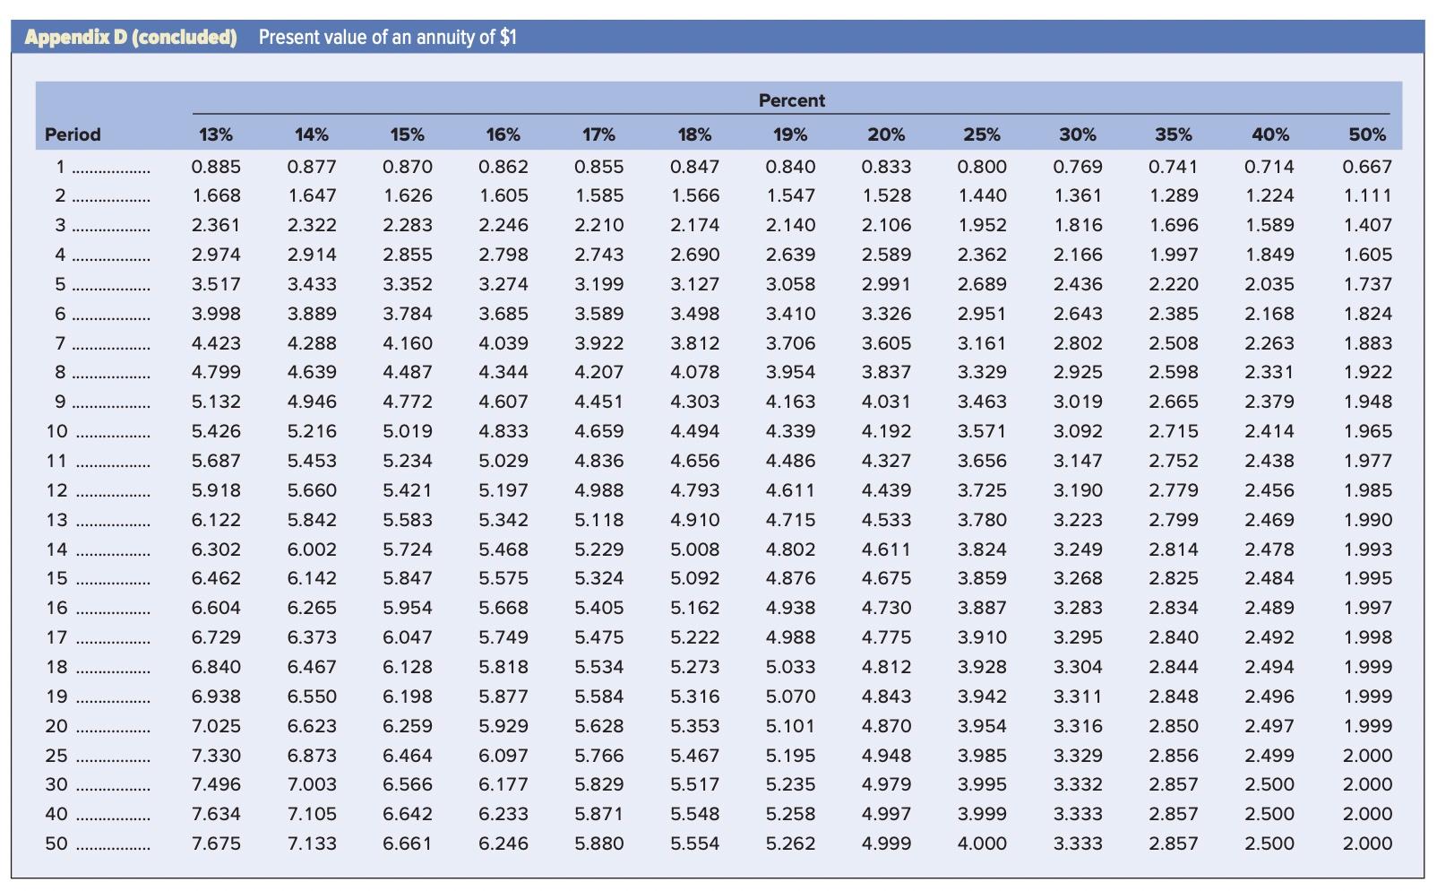This screenshot has height=891, width=1437.
Task: Select the period 50 row label
Action: point(56,843)
